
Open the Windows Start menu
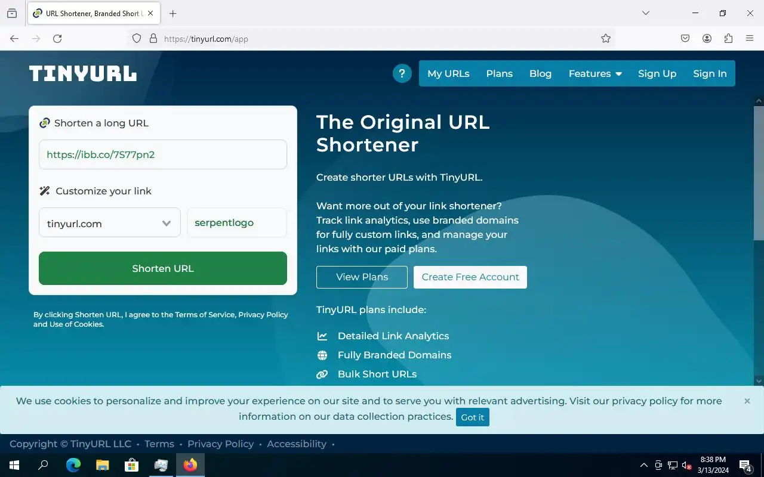(x=14, y=465)
